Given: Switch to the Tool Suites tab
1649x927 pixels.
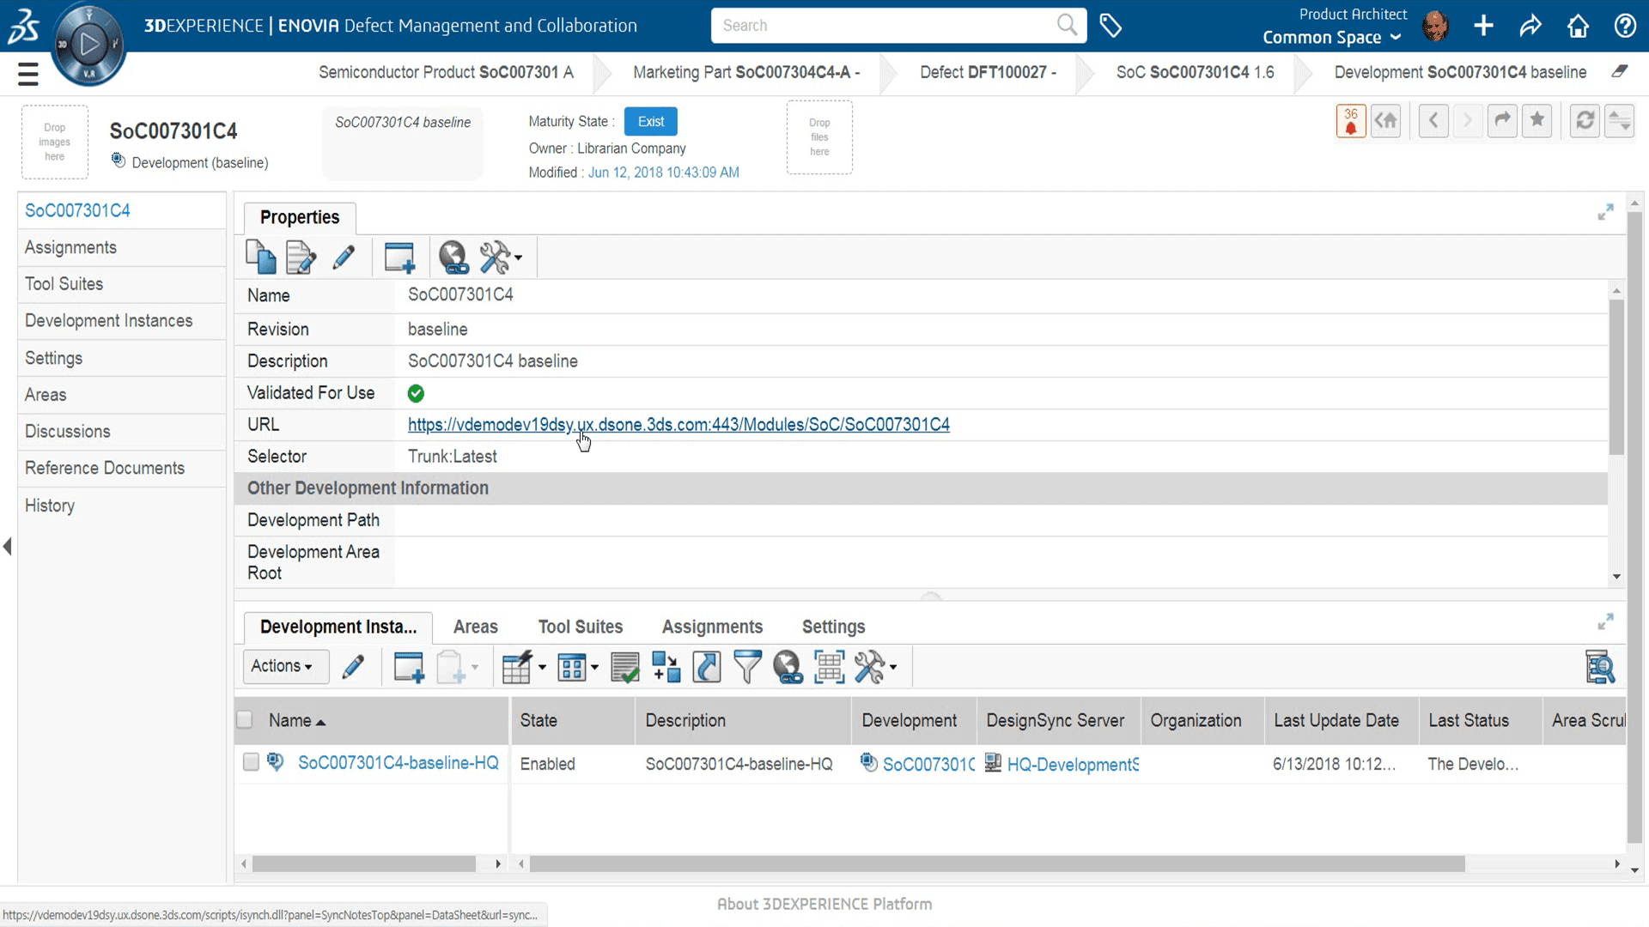Looking at the screenshot, I should coord(581,627).
